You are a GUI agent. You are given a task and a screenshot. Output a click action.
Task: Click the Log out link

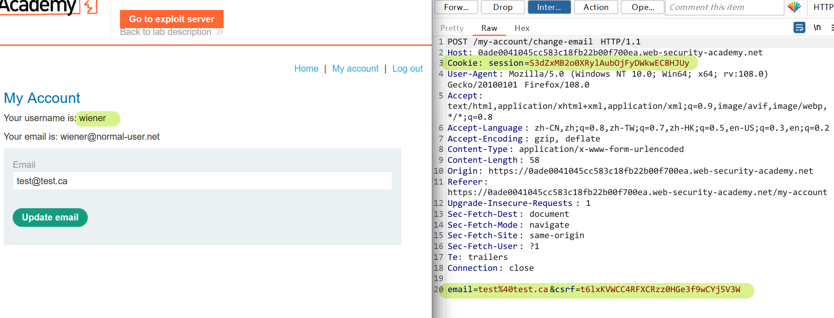[407, 68]
